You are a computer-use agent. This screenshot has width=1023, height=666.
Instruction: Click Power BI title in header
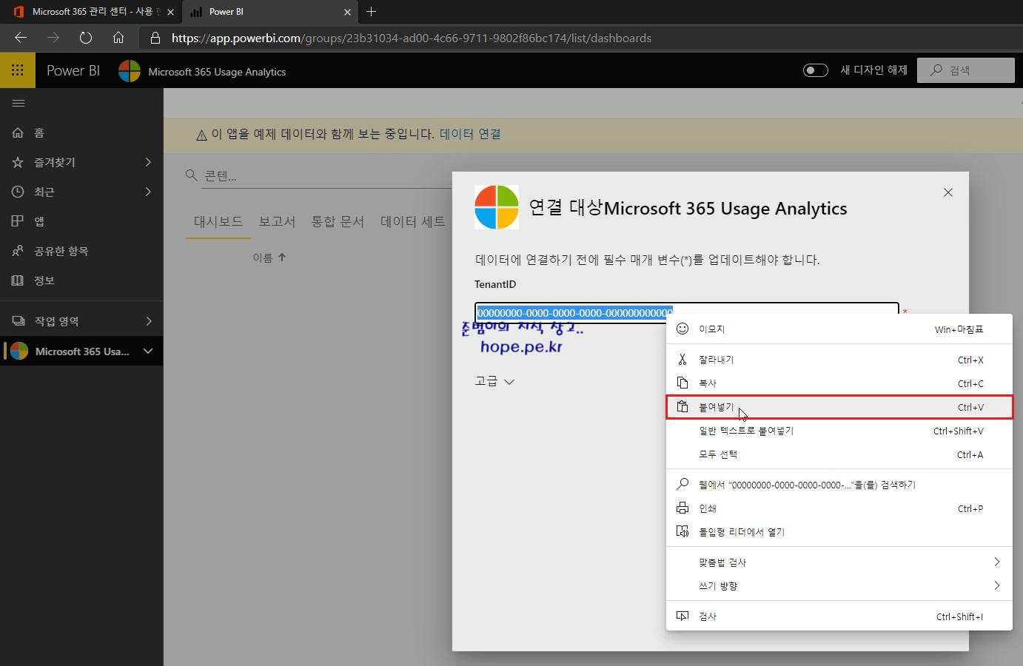pyautogui.click(x=73, y=70)
